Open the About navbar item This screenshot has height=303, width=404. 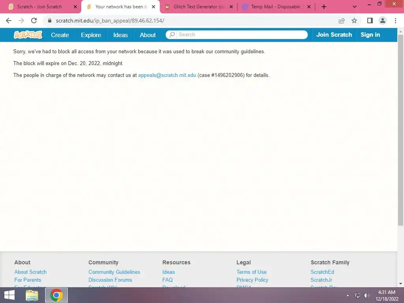[148, 35]
